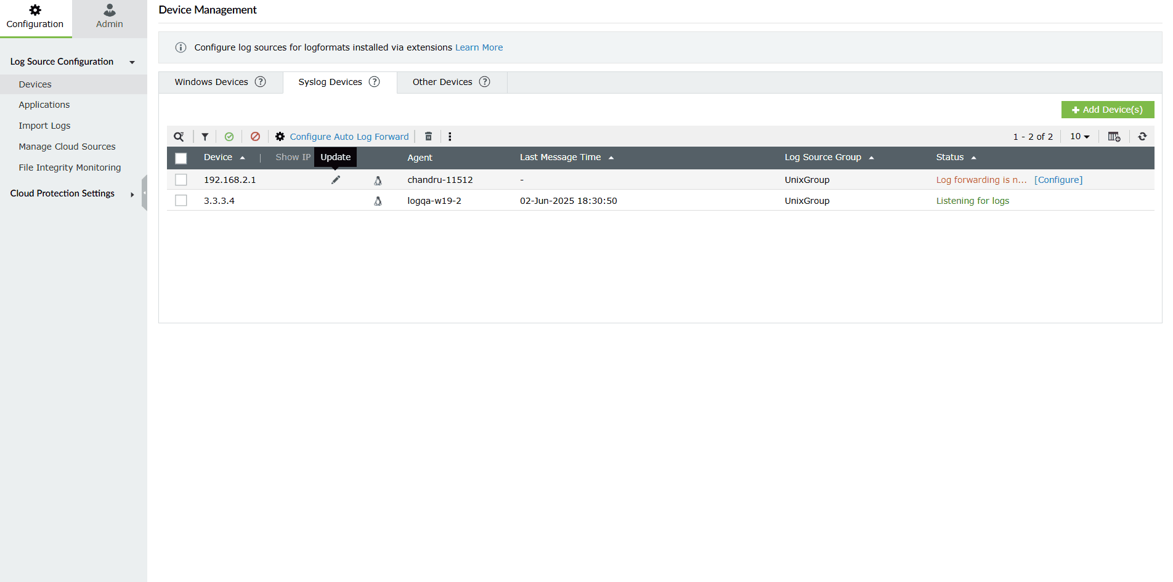Click help icon next to Other Devices
Viewport: 1173px width, 582px height.
tap(485, 82)
